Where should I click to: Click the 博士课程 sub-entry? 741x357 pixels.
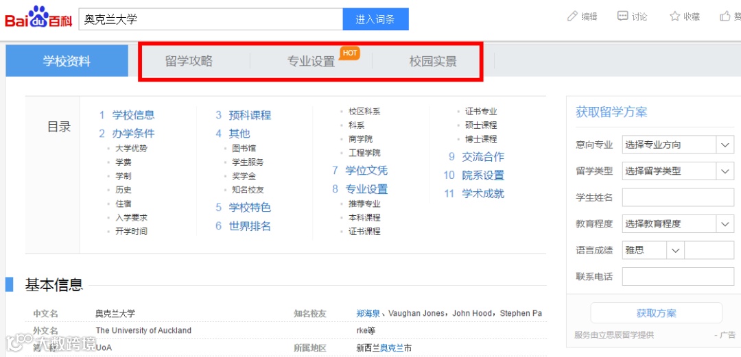pyautogui.click(x=481, y=139)
